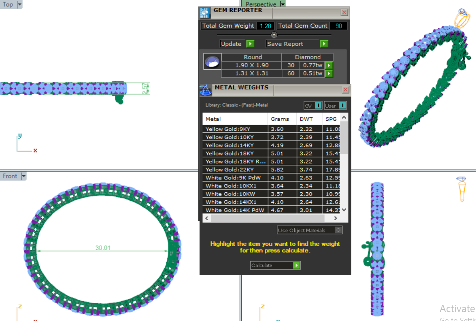Open the Front viewport dropdown arrow
476x321 pixels.
point(23,176)
